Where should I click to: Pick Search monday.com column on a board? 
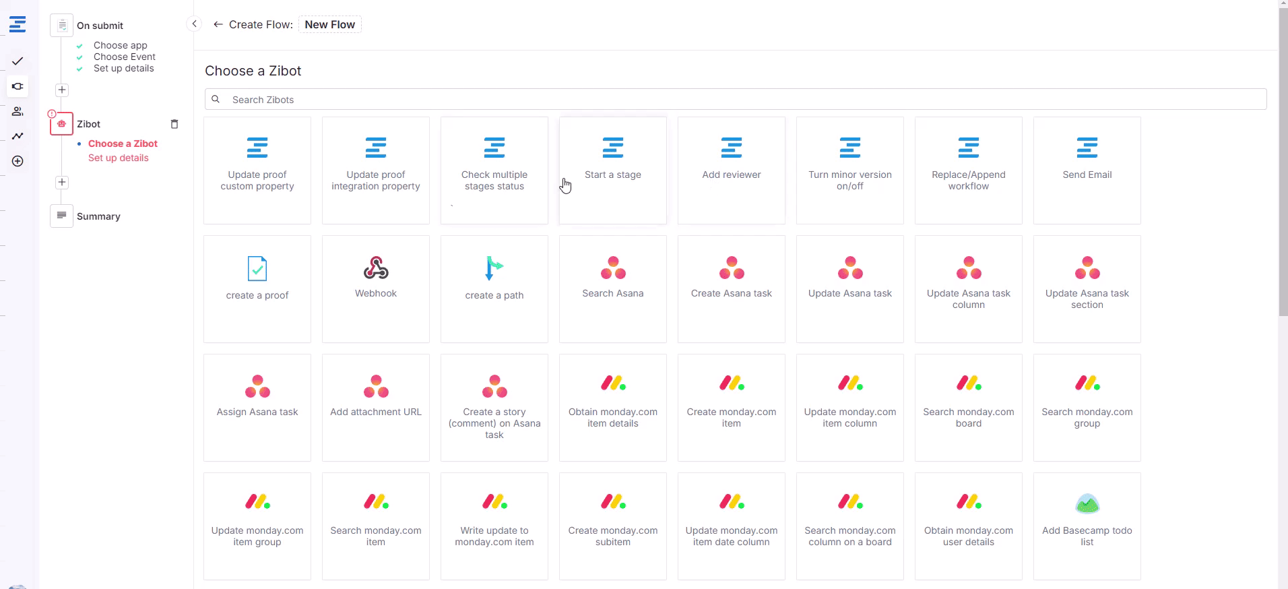pos(850,526)
